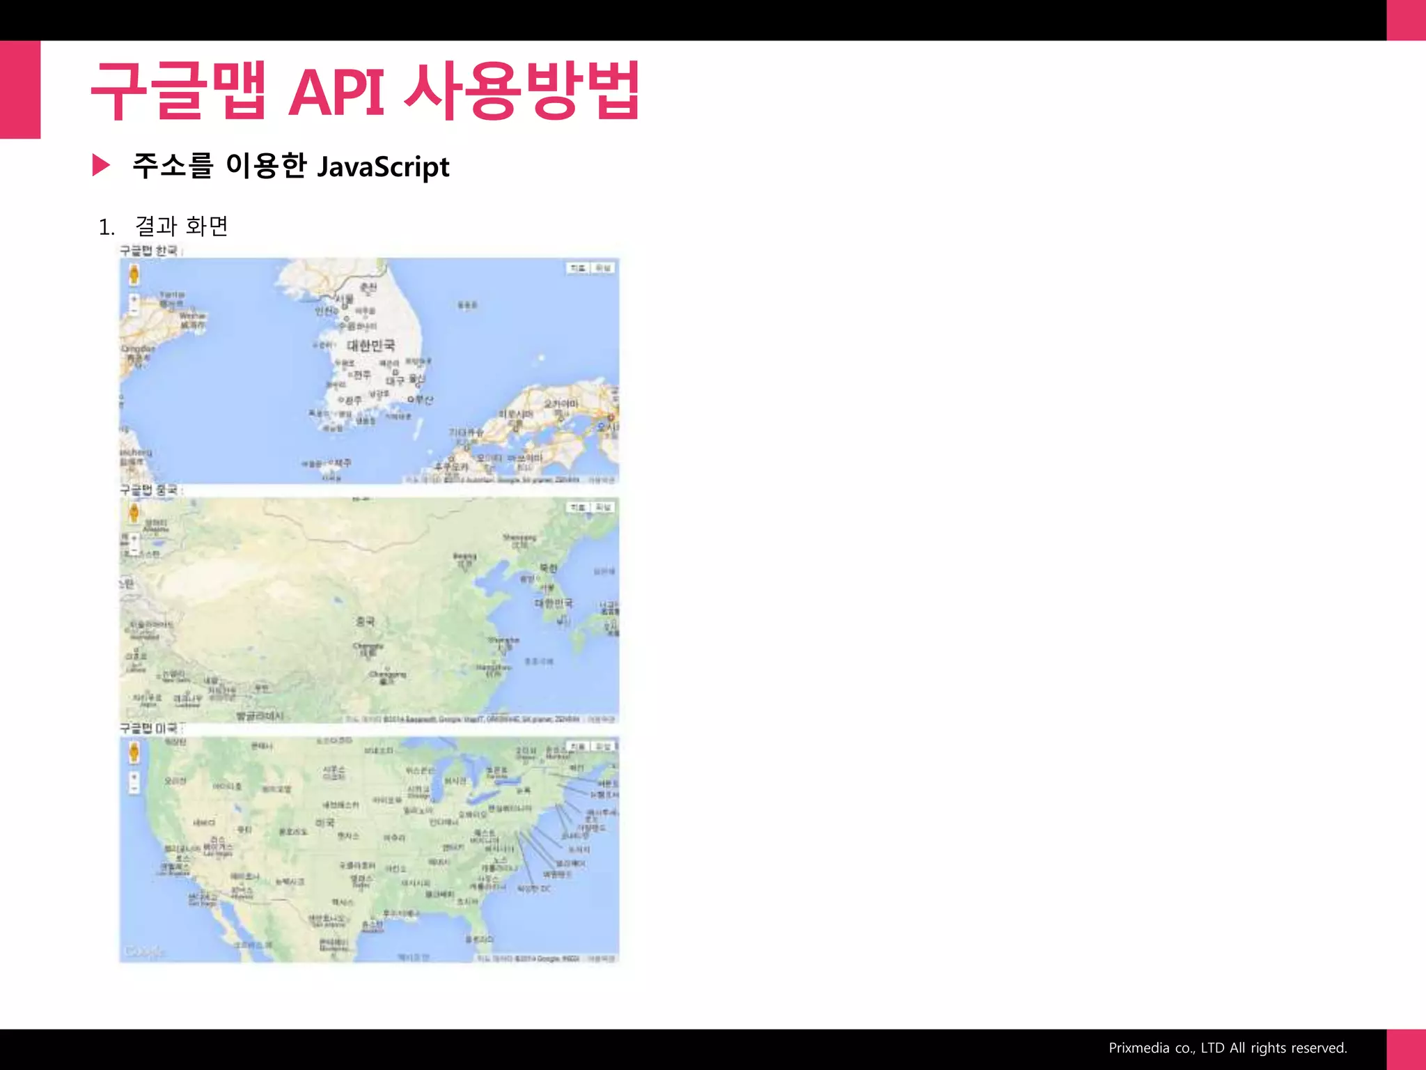Zoom out on the USA map
This screenshot has width=1426, height=1070.
tap(134, 789)
